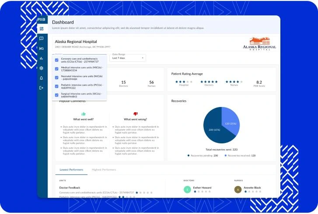Click the logout icon in sidebar
This screenshot has width=318, height=214.
coord(42,88)
